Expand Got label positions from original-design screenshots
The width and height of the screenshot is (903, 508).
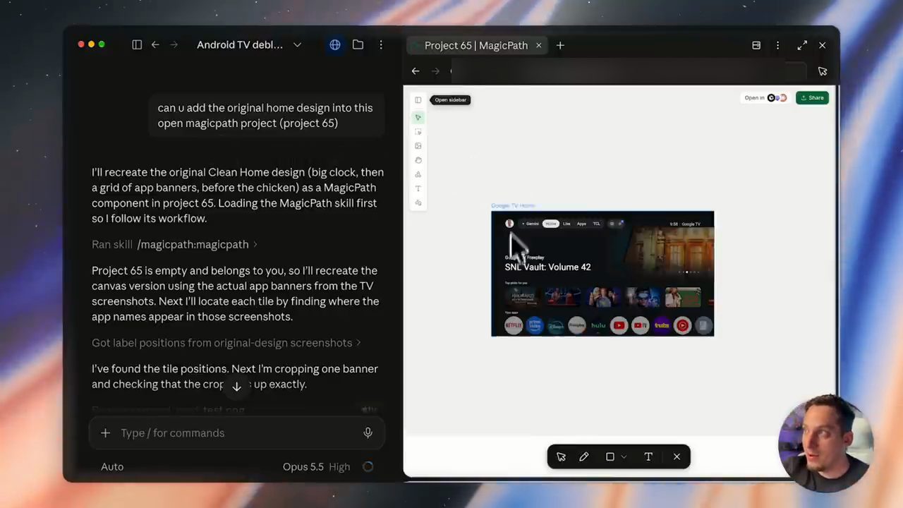tap(226, 343)
